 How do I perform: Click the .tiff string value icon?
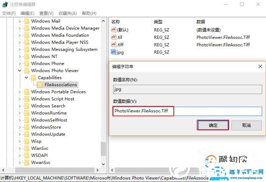coord(113,44)
